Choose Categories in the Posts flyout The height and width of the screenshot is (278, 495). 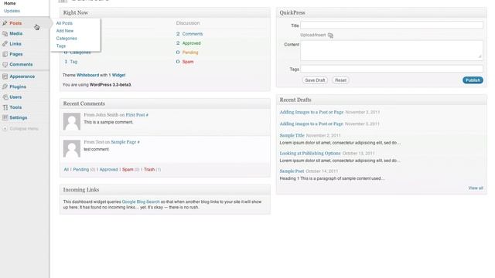[67, 39]
